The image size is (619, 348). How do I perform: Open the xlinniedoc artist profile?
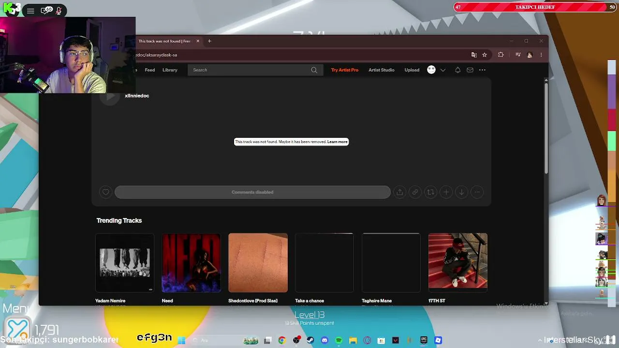137,96
